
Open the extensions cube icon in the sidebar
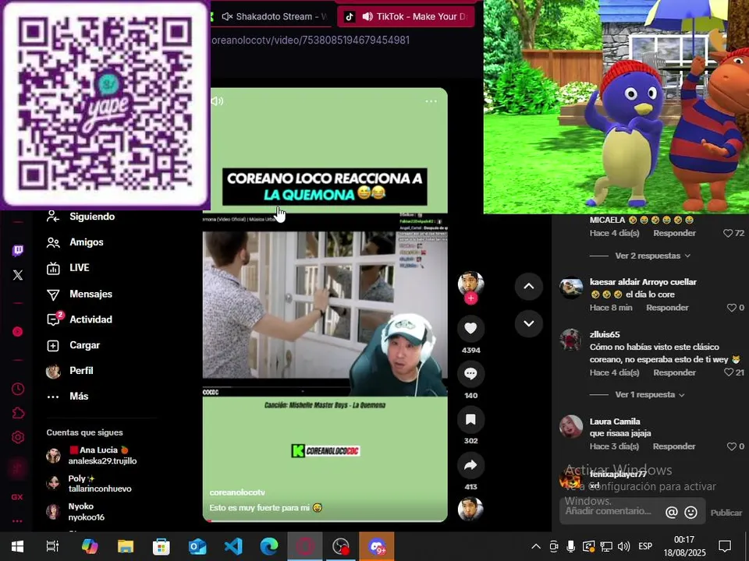pos(18,413)
